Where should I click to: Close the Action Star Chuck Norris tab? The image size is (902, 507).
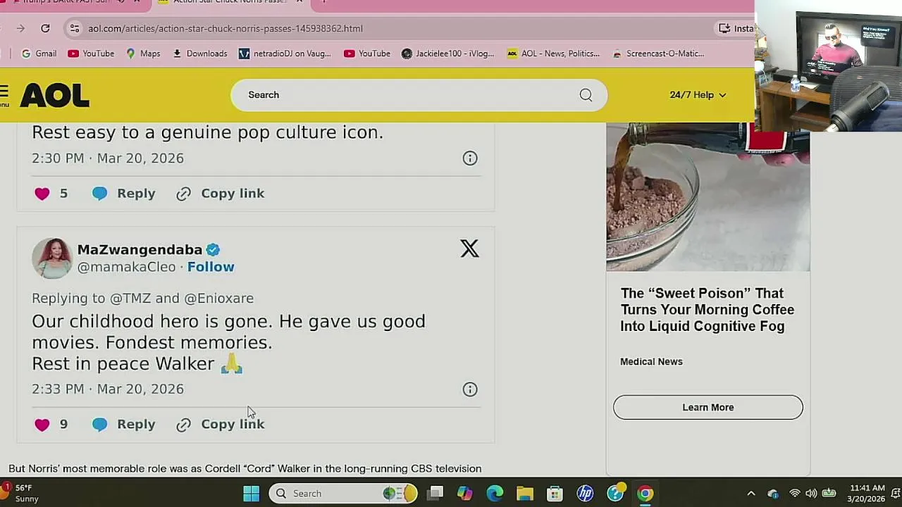point(299,2)
